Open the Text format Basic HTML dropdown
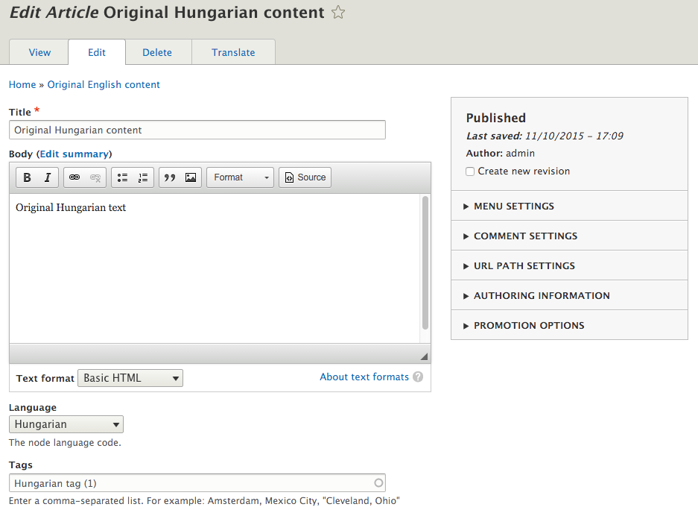This screenshot has width=698, height=510. (x=130, y=378)
